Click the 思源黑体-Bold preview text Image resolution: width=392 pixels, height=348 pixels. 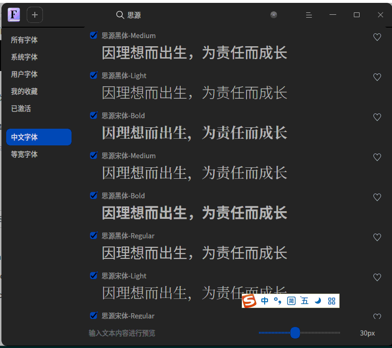tap(195, 213)
